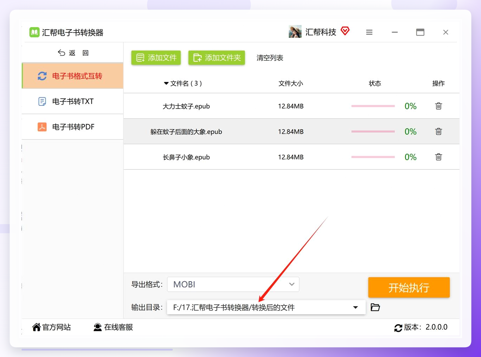The image size is (481, 357).
Task: Open the 导出格式 MOBI dropdown
Action: 233,284
